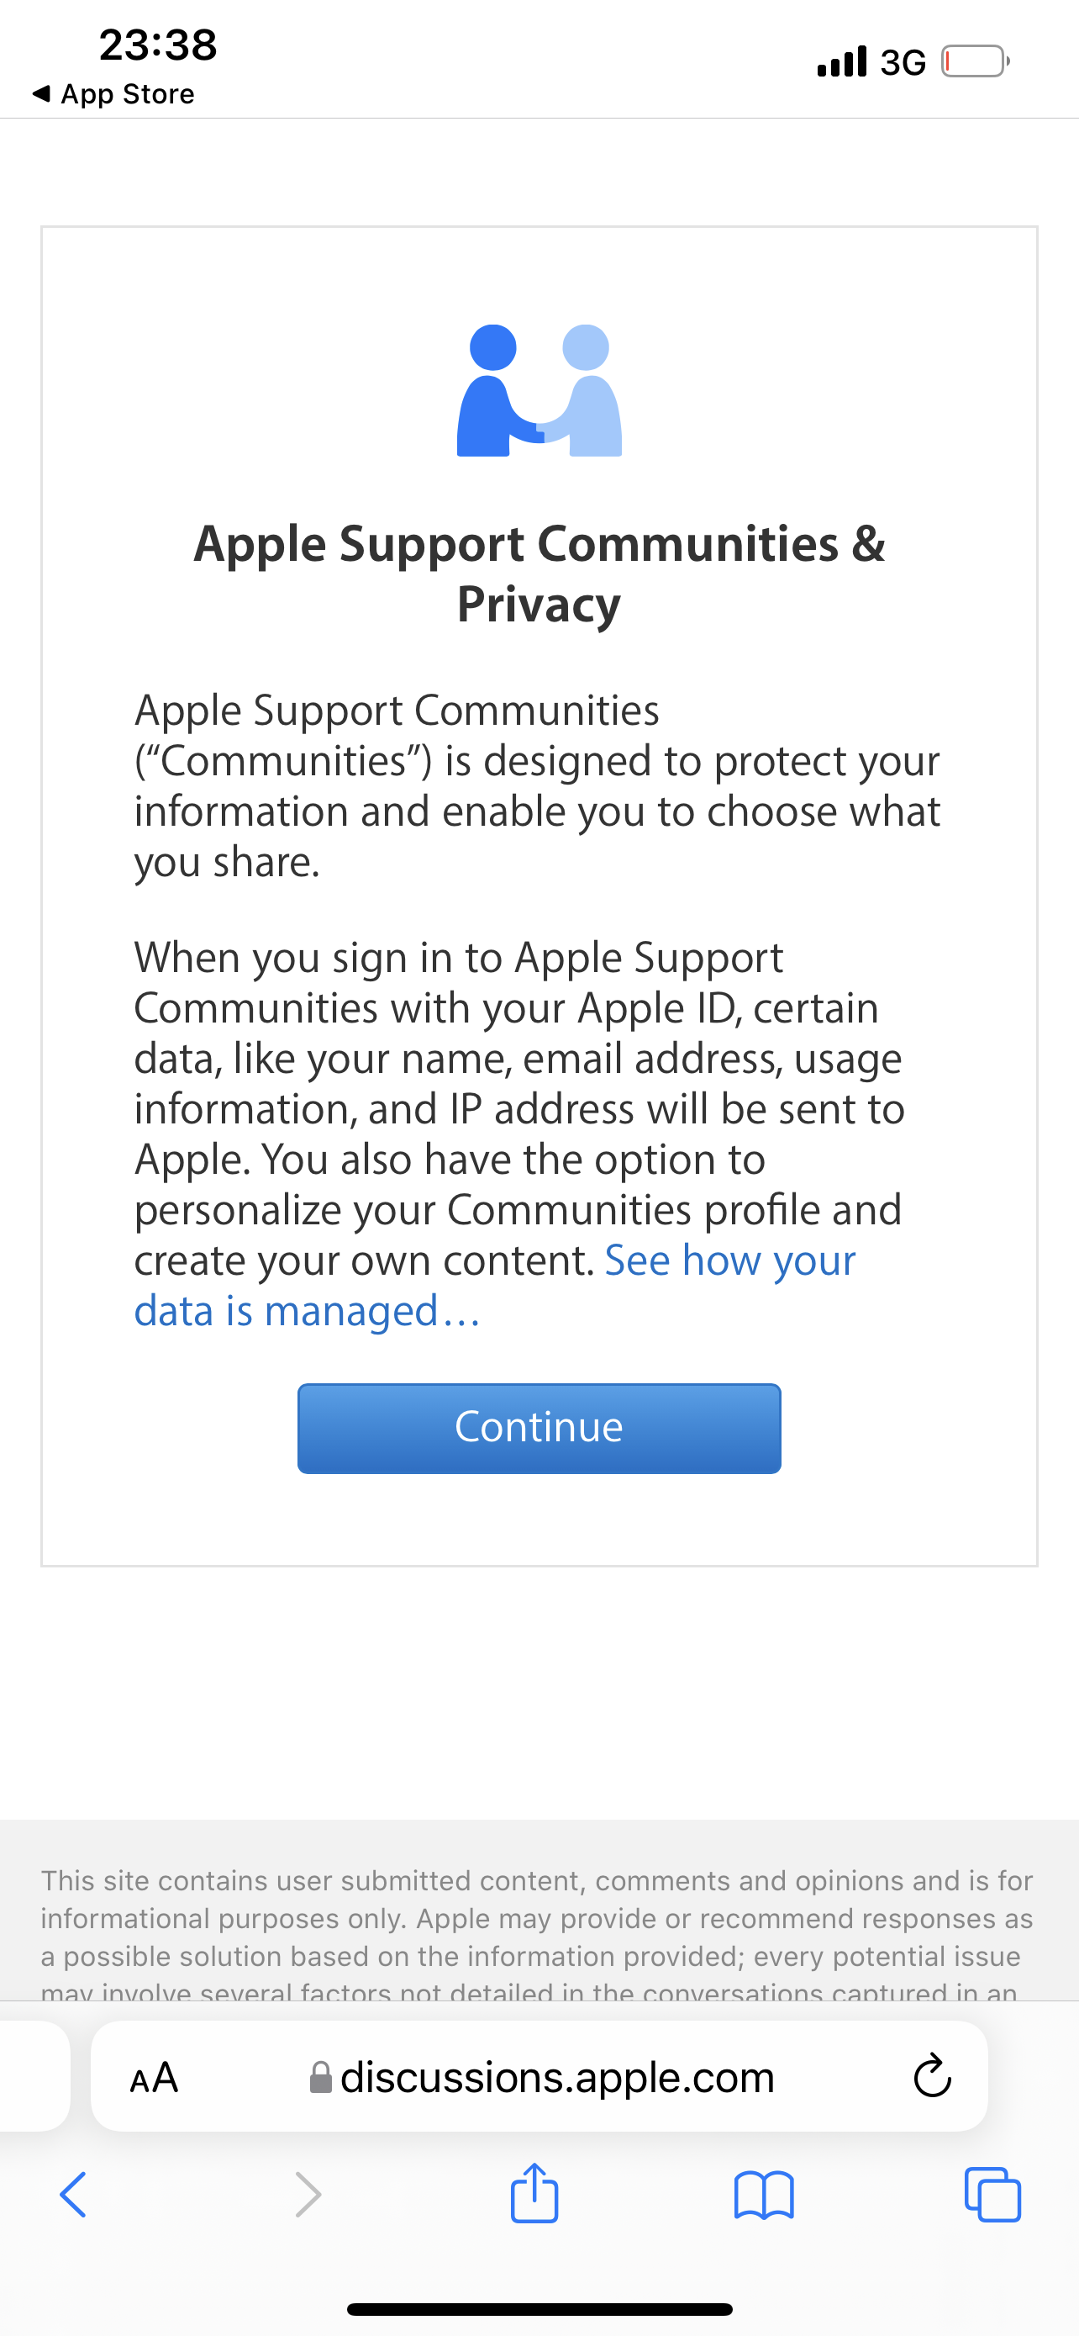
Task: Tap the 23:38 clock in status bar
Action: pos(158,45)
